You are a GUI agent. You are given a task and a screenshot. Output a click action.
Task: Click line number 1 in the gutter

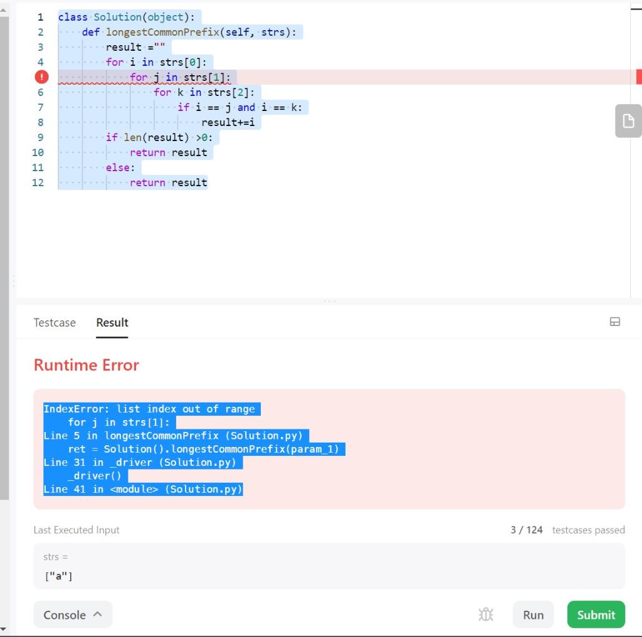(x=41, y=17)
